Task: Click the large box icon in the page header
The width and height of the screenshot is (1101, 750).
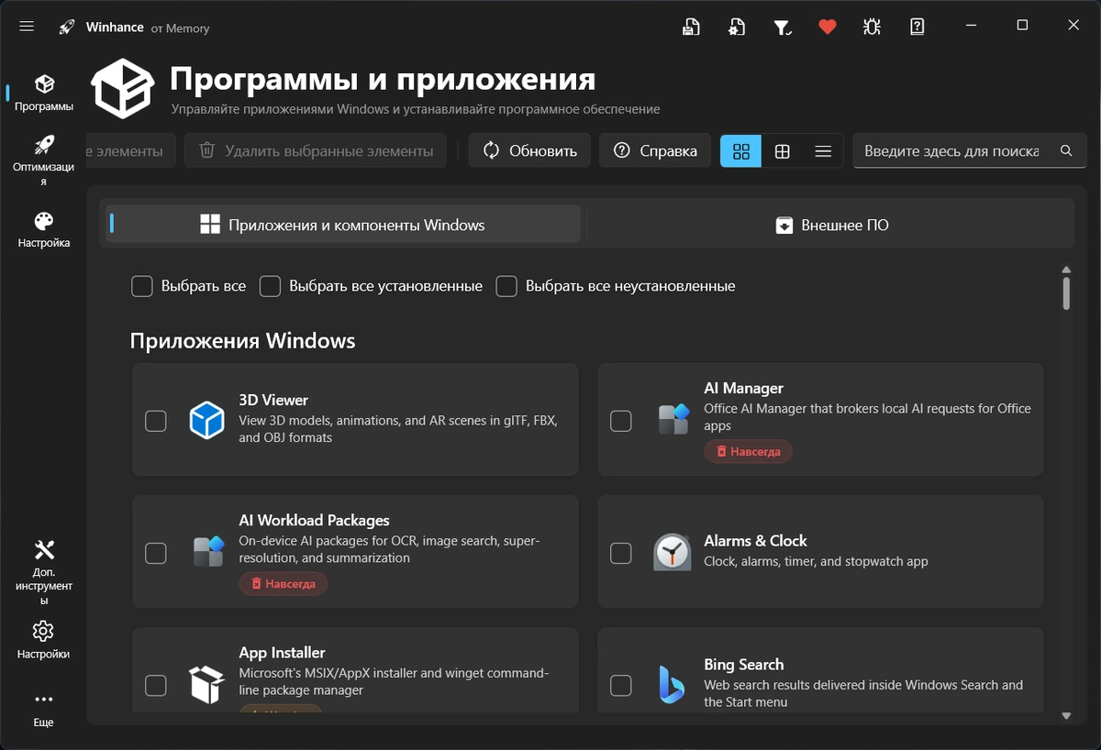Action: [123, 89]
